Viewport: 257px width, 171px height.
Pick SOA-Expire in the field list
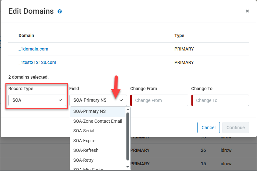[84, 141]
